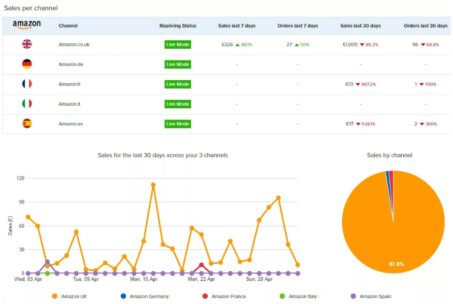Screen dimensions: 453x304
Task: Toggle Amazon Germany series in chart legend
Action: 145,296
